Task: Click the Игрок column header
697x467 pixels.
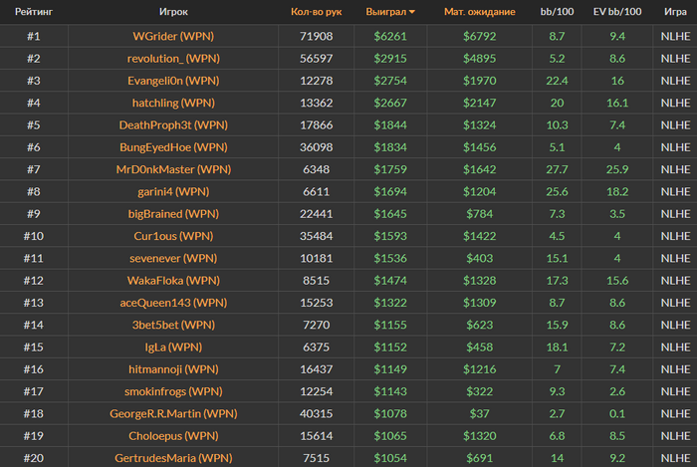Action: click(x=173, y=12)
